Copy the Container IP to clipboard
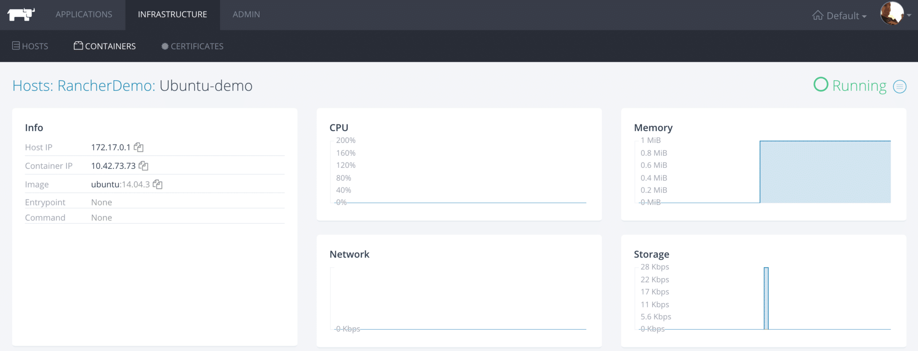The height and width of the screenshot is (351, 918). point(143,166)
